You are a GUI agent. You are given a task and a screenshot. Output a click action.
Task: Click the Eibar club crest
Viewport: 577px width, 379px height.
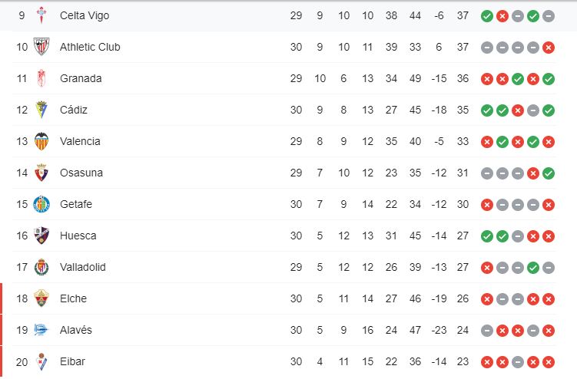point(41,361)
